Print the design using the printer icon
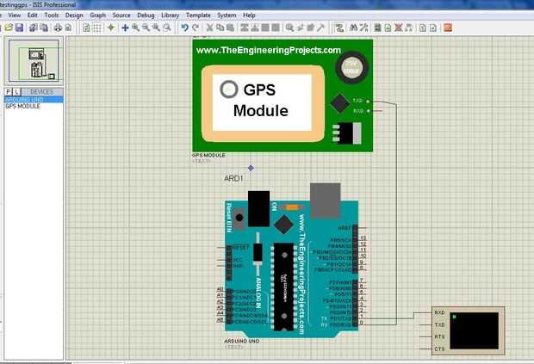534x364 pixels. pyautogui.click(x=59, y=28)
